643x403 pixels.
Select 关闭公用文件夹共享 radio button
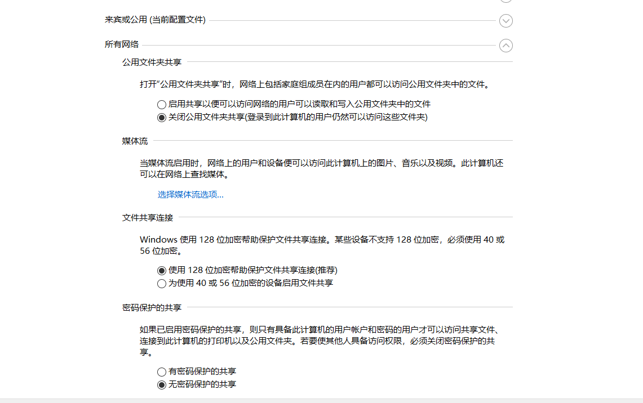162,118
